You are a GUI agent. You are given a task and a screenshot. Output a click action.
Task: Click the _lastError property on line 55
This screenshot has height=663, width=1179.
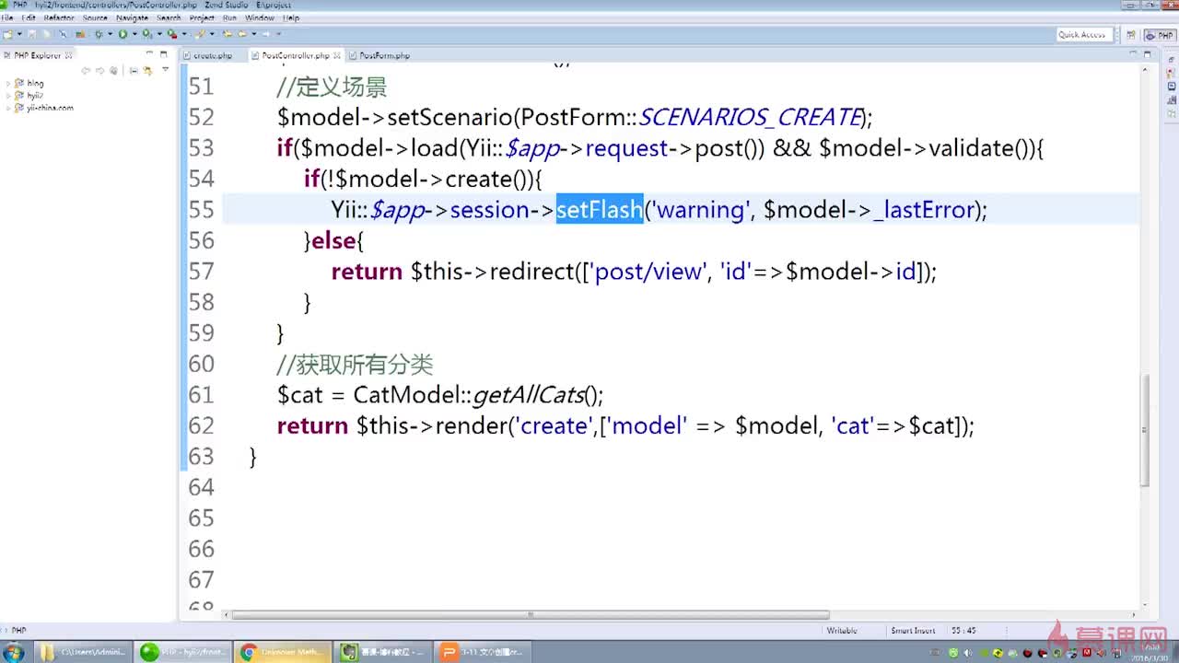[924, 209]
